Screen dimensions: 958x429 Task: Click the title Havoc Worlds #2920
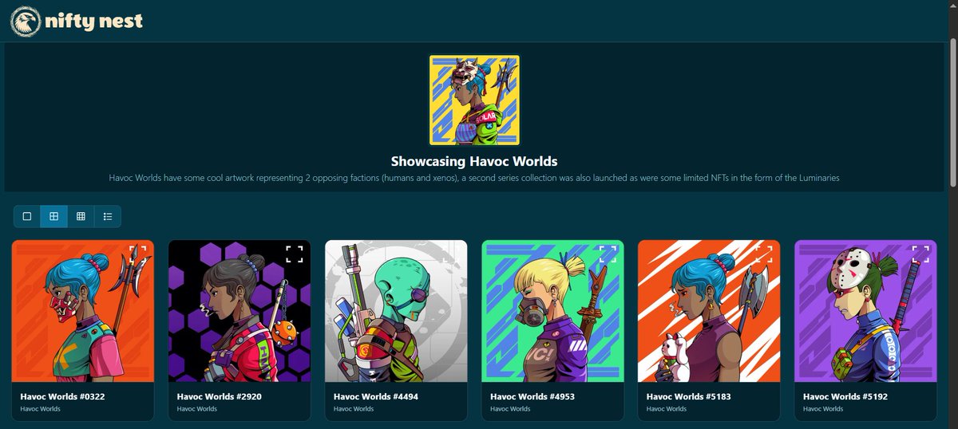[219, 396]
